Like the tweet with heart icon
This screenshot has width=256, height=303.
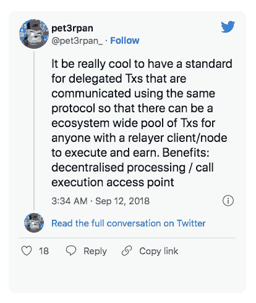(27, 251)
